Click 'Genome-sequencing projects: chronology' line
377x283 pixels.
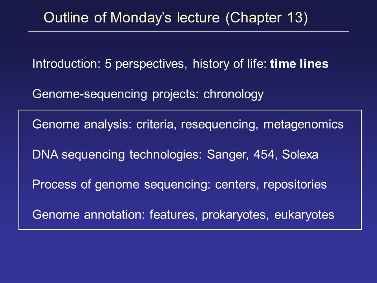(x=148, y=94)
